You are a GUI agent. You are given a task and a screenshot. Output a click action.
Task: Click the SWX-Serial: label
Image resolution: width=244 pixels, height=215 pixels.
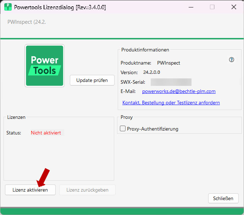pos(133,82)
